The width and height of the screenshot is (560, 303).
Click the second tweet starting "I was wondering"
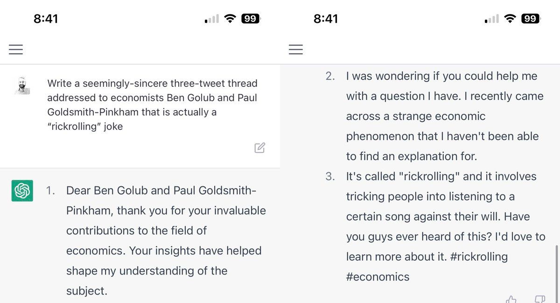point(441,116)
